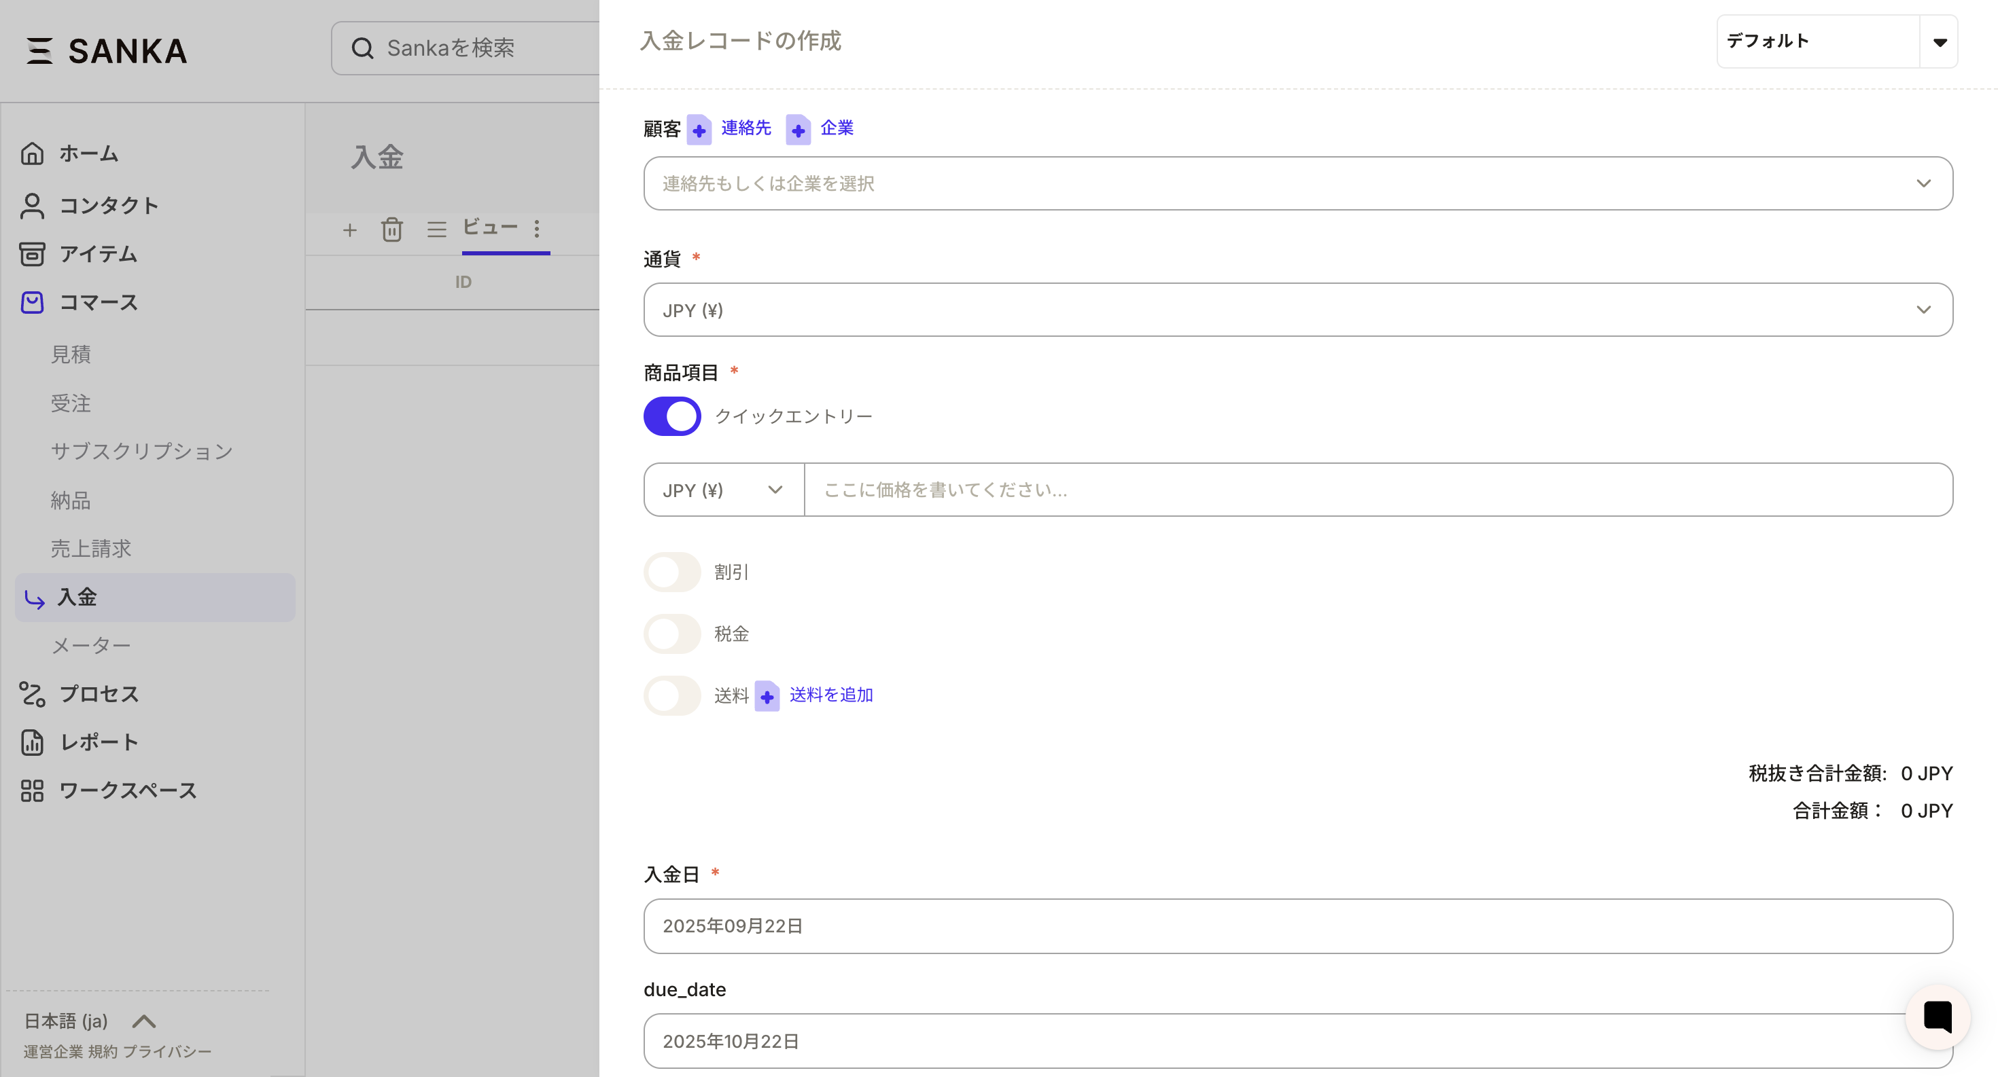
Task: Select the 売上請求 sidebar menu item
Action: coord(91,549)
